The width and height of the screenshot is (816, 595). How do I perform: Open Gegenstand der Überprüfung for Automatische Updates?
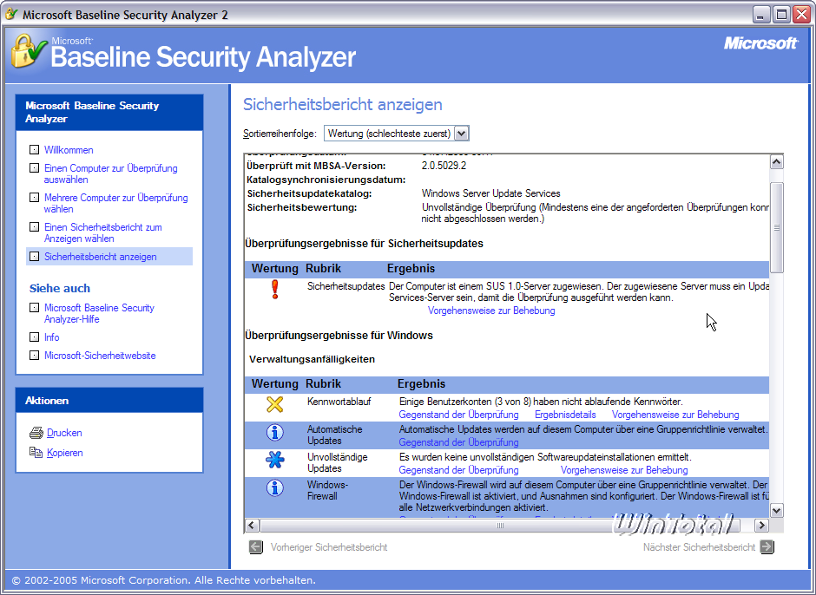click(x=458, y=442)
